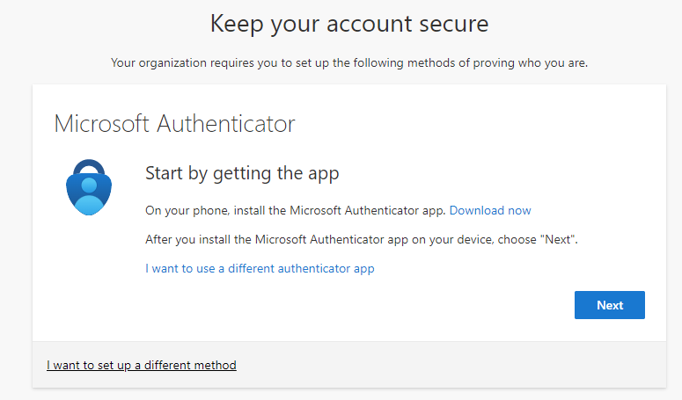Viewport: 682px width, 400px height.
Task: Click the words "different authenticator app" in blue link
Action: 301,268
